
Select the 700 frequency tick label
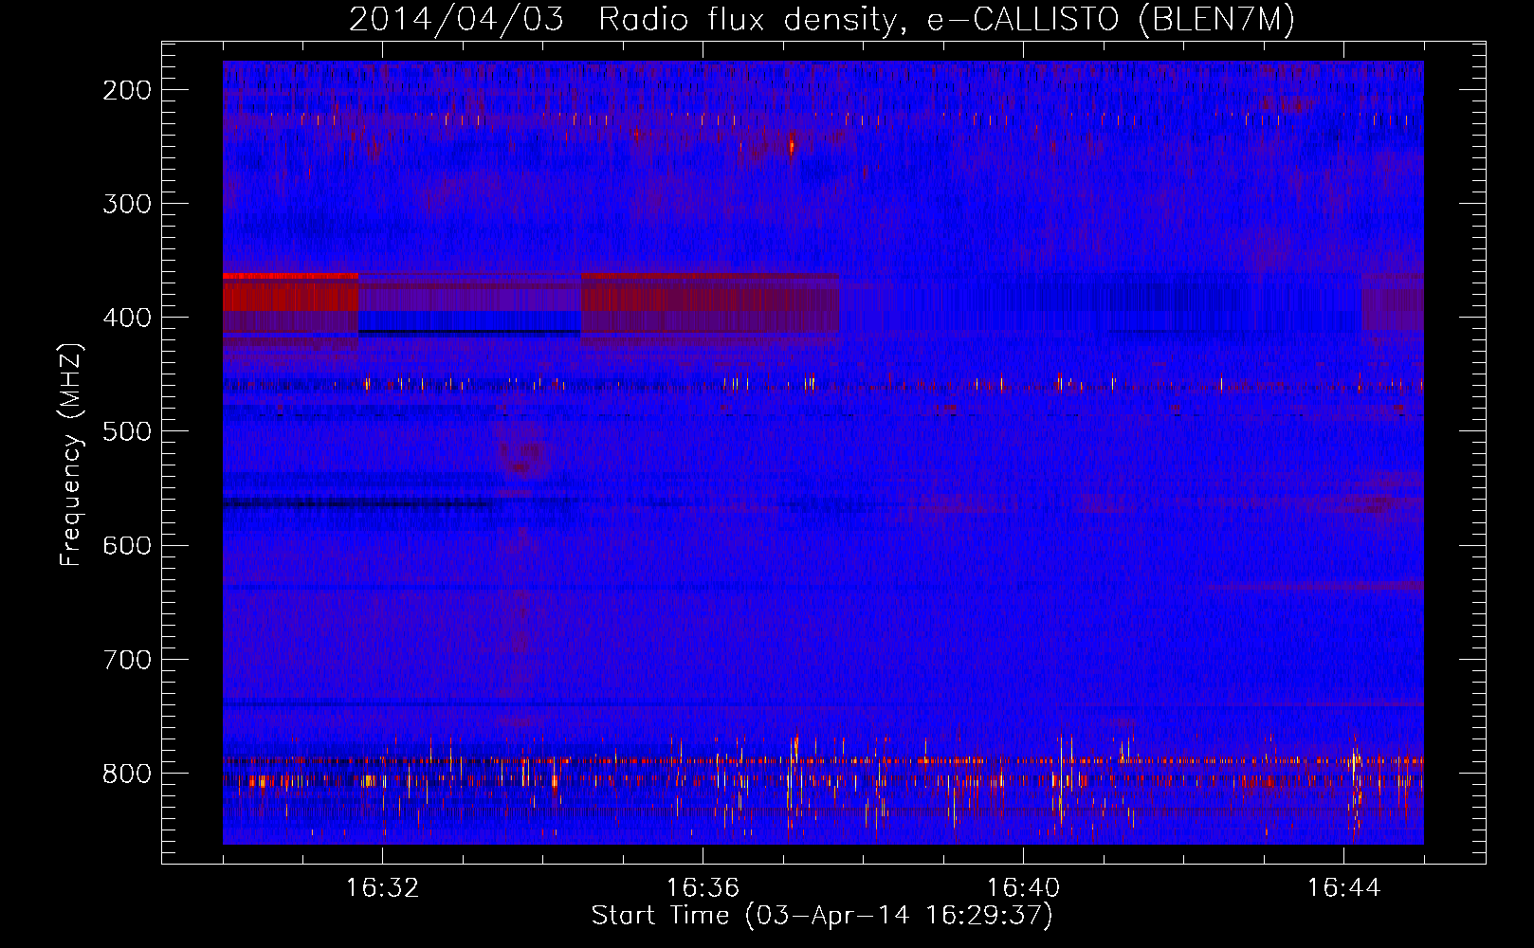[x=127, y=660]
